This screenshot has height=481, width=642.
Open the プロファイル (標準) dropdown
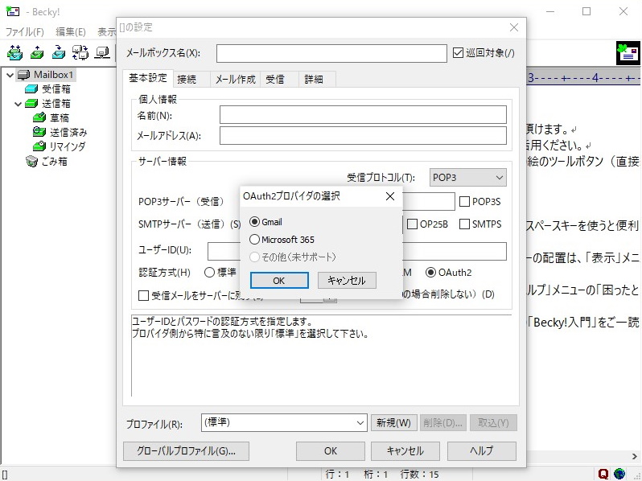pos(284,422)
